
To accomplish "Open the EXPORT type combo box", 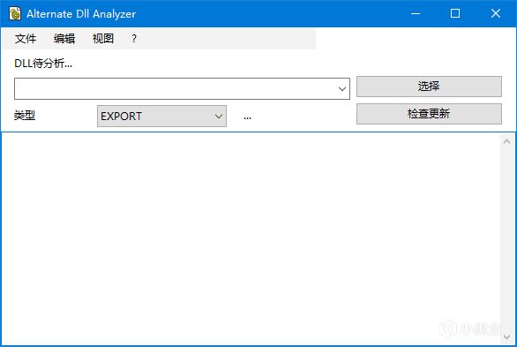I will pos(161,116).
